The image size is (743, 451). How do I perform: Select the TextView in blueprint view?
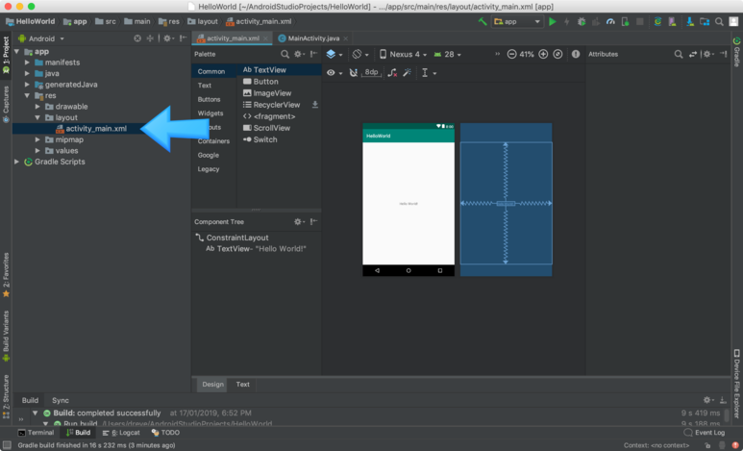(506, 204)
